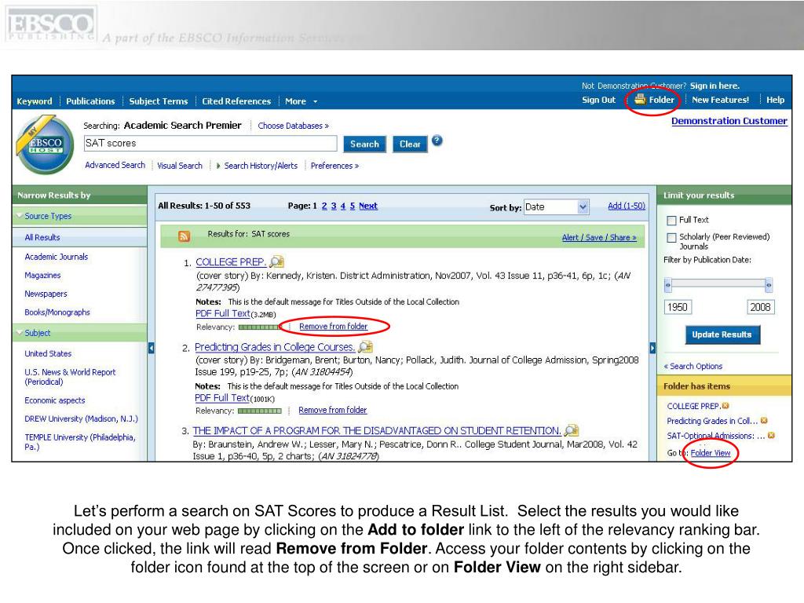
Task: Click the 1950 start year field
Action: 678,307
